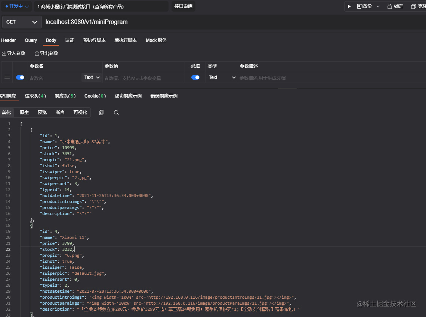
Task: Click the parameter row drag handle icon
Action: pyautogui.click(x=7, y=78)
